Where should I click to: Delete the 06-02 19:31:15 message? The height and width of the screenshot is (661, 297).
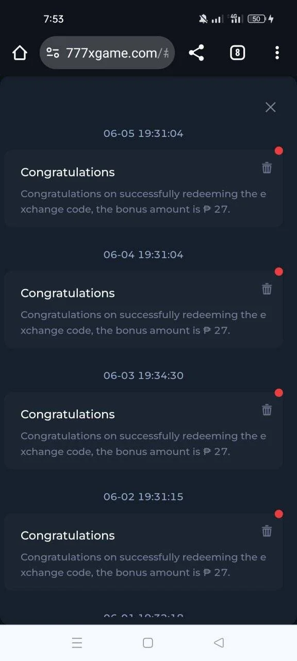267,531
